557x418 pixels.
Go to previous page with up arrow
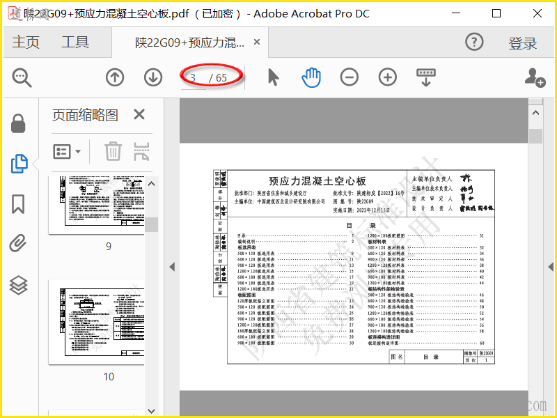pos(115,77)
